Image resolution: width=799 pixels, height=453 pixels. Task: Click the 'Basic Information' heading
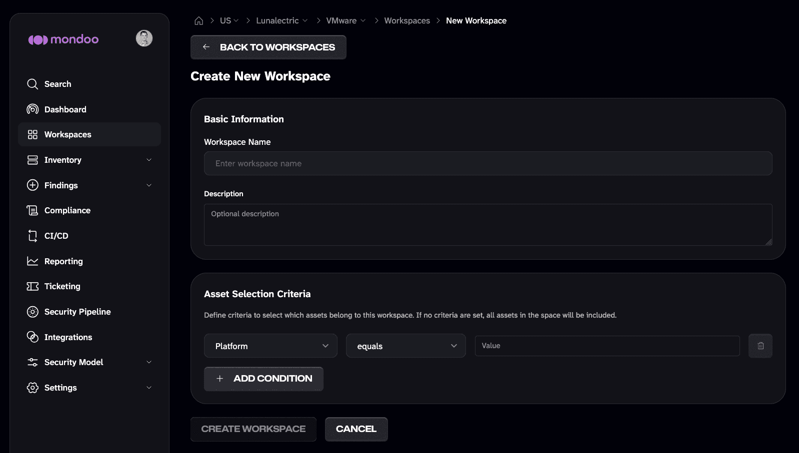(x=244, y=119)
